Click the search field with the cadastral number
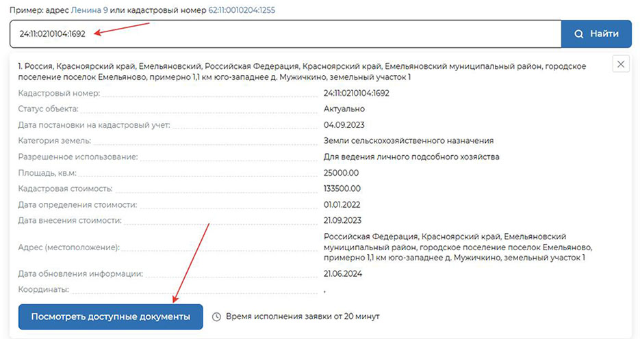 coord(285,33)
